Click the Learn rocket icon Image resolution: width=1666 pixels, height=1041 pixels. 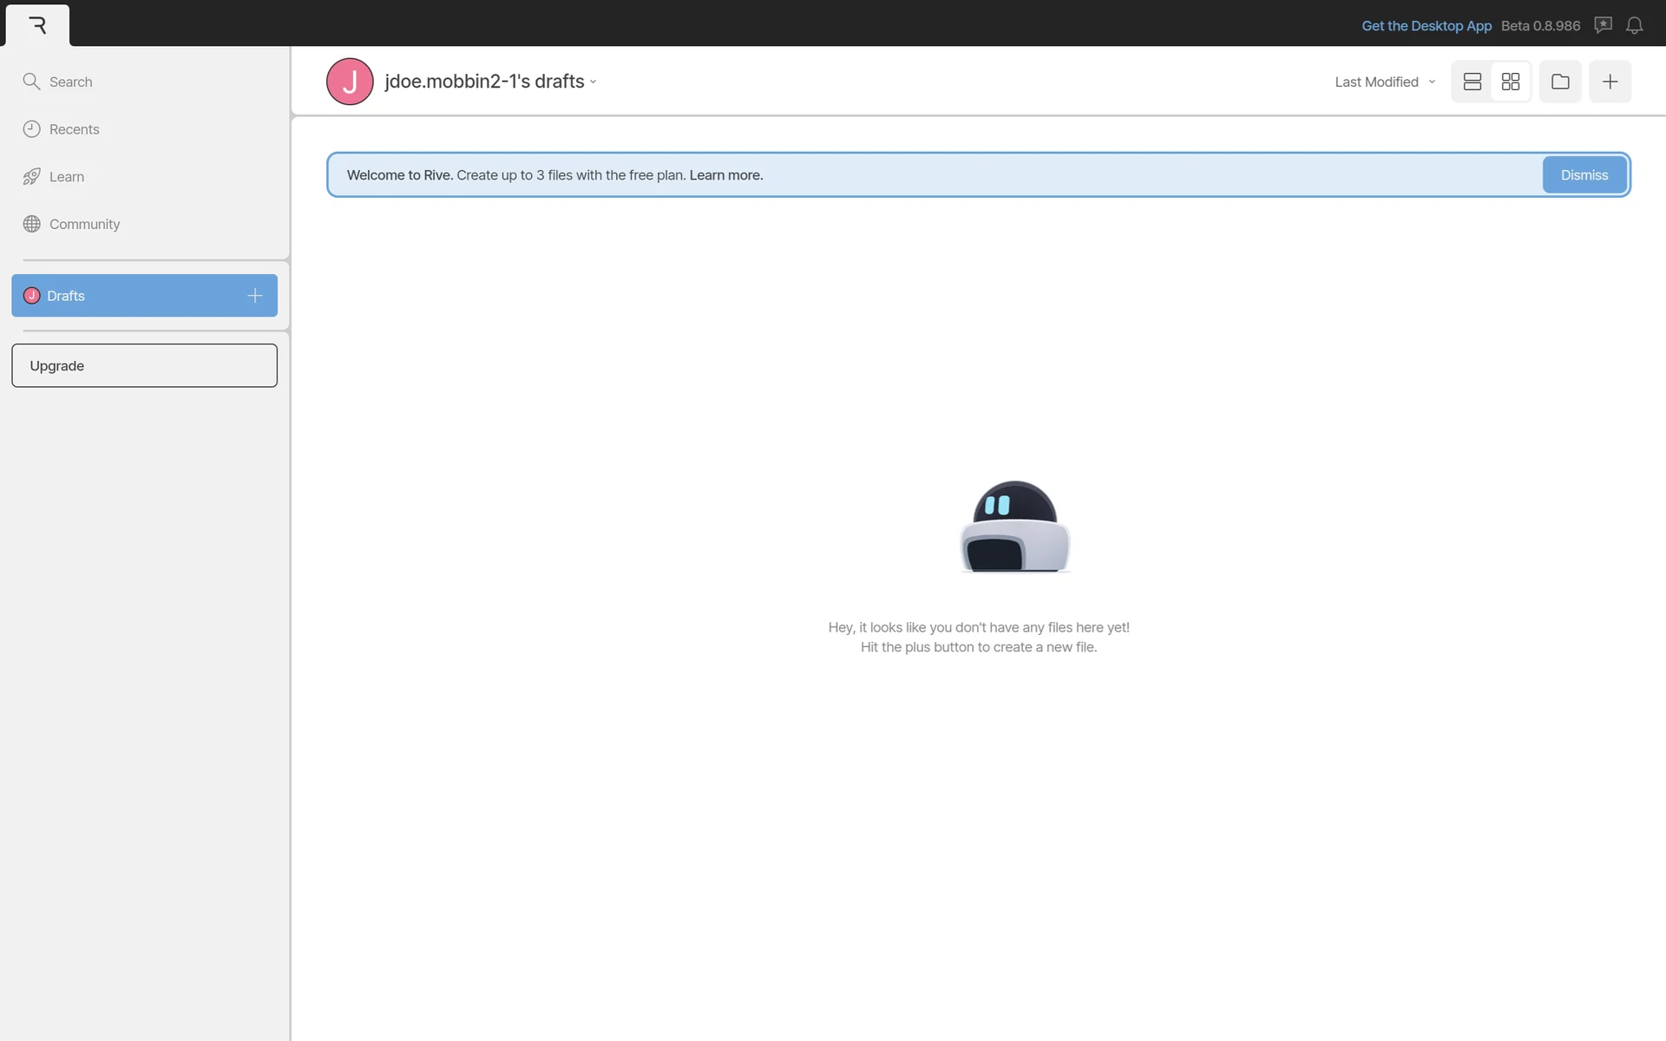32,177
